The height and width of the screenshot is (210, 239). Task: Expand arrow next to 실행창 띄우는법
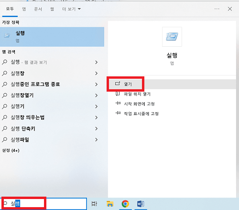pyautogui.click(x=96, y=117)
